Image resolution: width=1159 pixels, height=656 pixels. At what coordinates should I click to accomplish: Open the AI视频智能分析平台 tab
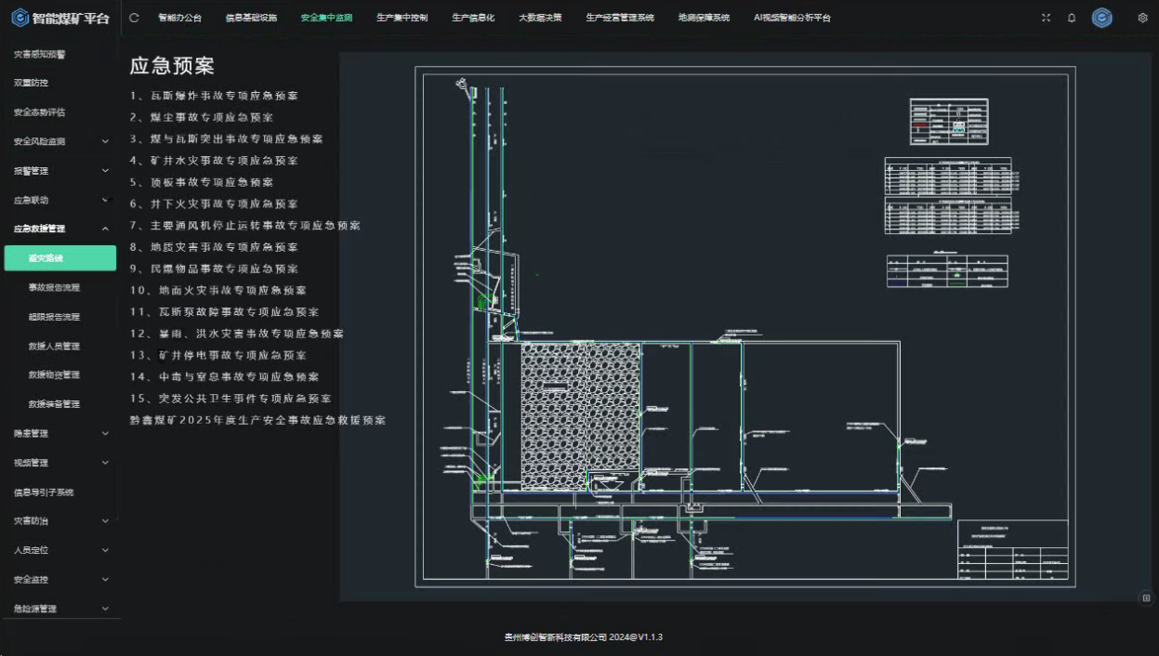click(x=792, y=18)
